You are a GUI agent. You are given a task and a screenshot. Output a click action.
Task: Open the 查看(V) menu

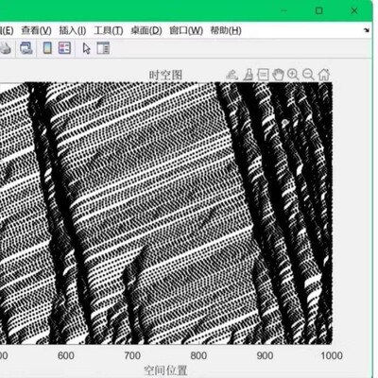(x=36, y=30)
